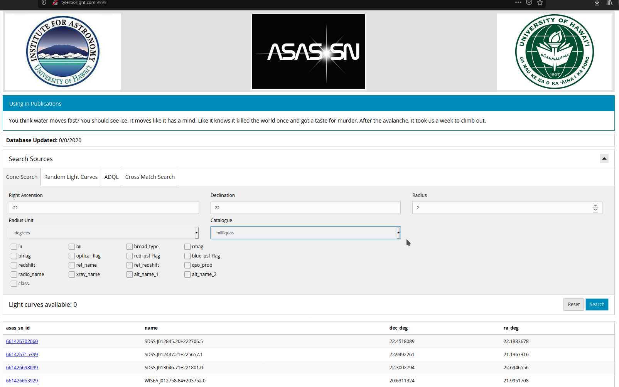Click the shield icon in the address bar

pos(44,2)
